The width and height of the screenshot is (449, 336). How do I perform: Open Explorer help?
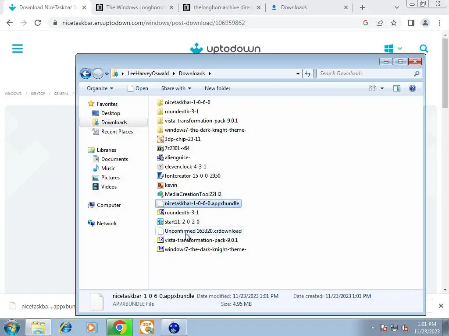click(x=412, y=88)
